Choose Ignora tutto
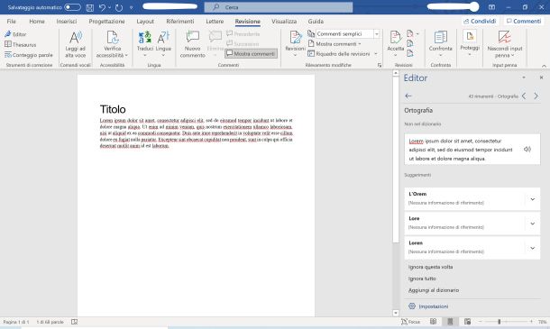This screenshot has height=329, width=550. click(x=422, y=279)
